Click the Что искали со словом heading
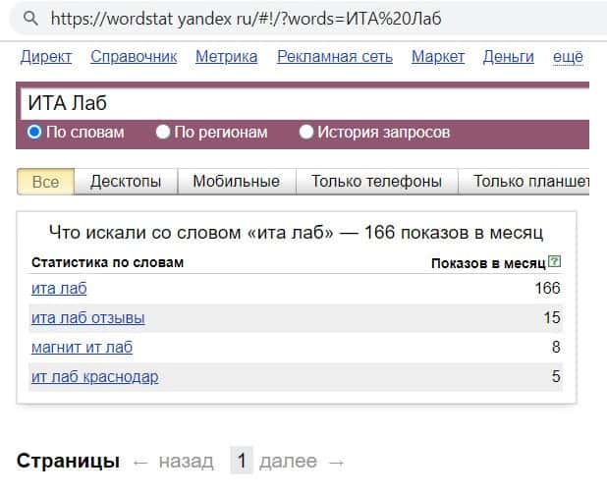The height and width of the screenshot is (496, 607). pos(297,233)
